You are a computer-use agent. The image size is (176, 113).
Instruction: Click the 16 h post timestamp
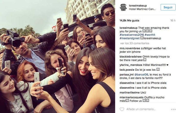pyautogui.click(x=173, y=21)
